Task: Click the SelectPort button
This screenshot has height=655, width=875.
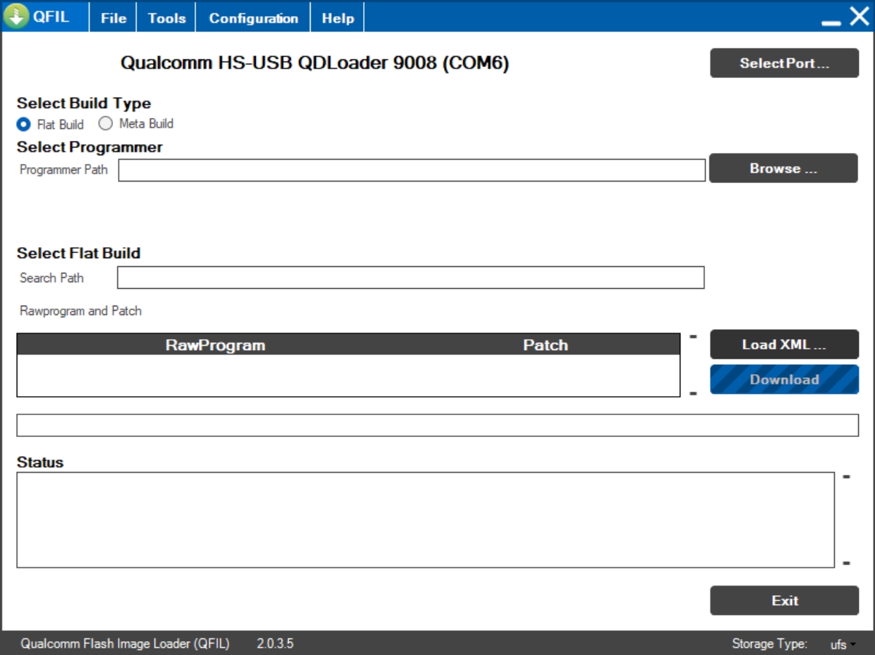Action: [x=785, y=63]
